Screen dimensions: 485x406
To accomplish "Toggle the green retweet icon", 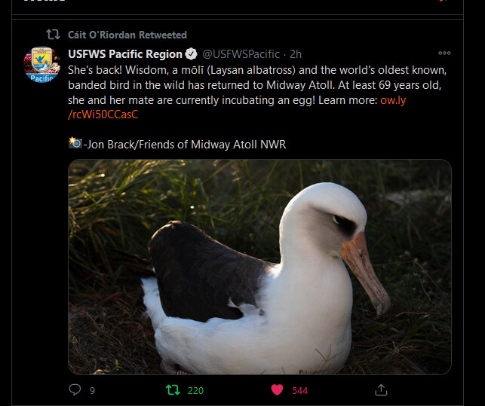I will coord(173,389).
